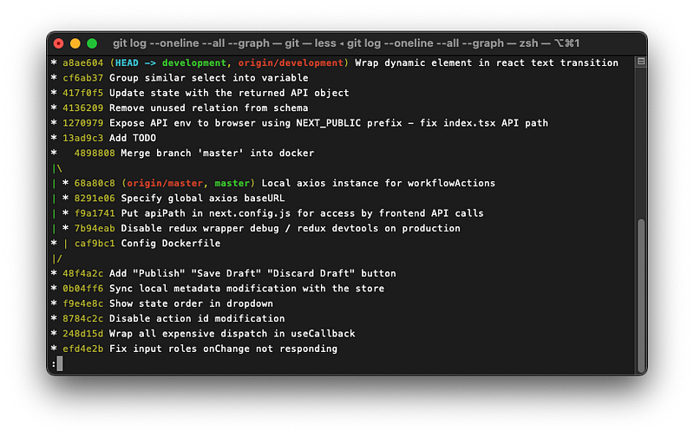This screenshot has height=437, width=694.
Task: Click the scroll marker icon at top right
Action: tap(640, 62)
